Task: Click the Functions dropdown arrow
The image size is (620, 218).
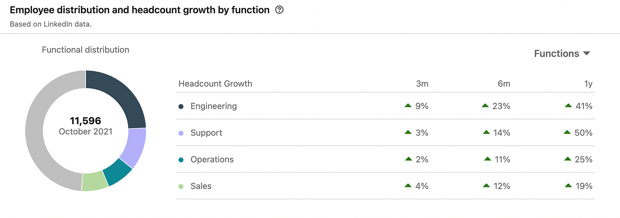Action: pos(586,54)
